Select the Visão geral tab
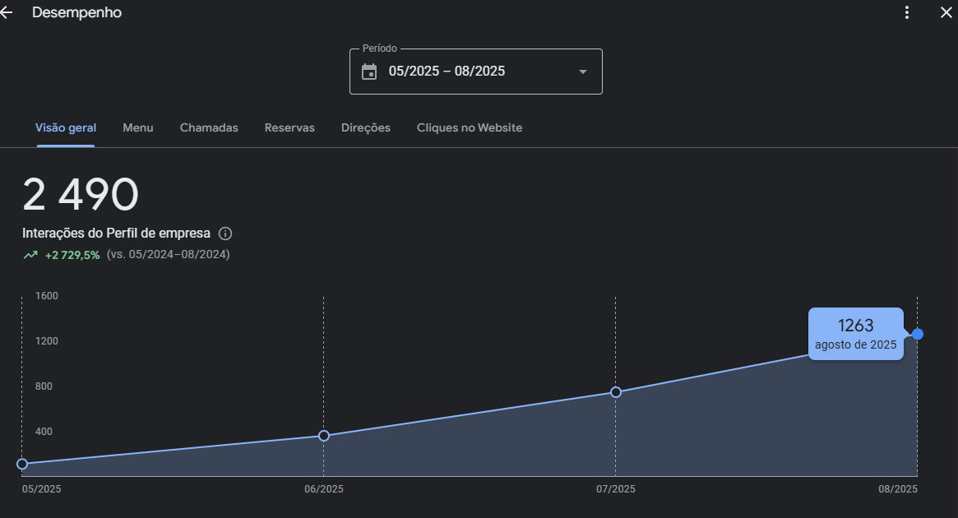 click(66, 127)
